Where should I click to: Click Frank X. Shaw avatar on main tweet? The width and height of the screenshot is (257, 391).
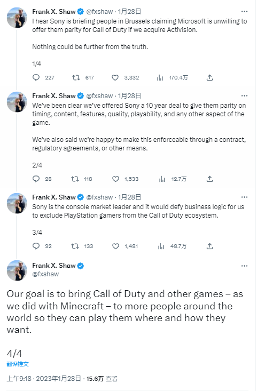pyautogui.click(x=17, y=270)
